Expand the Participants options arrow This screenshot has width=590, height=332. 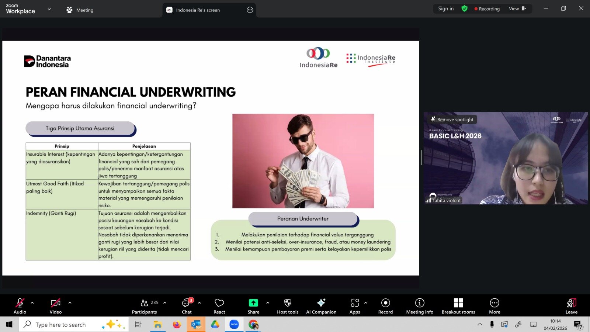click(x=165, y=303)
